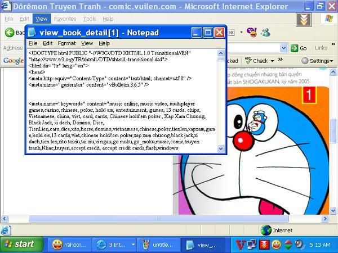Click IE horizontal scrollbar right arrow
This screenshot has height=253, width=338.
tap(325, 219)
